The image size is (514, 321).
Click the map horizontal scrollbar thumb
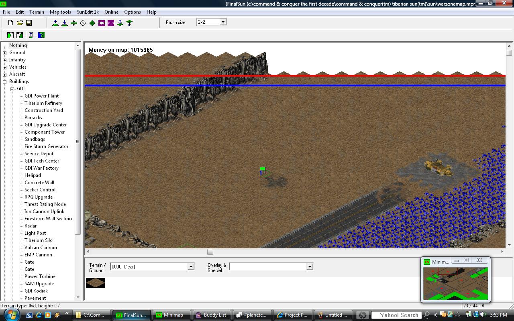(x=210, y=252)
